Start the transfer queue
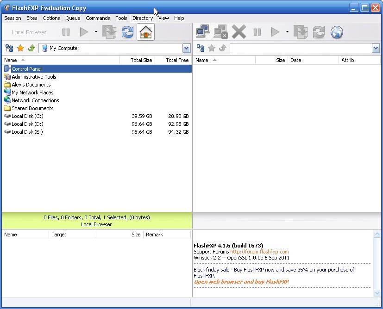383x309 pixels. 275,31
